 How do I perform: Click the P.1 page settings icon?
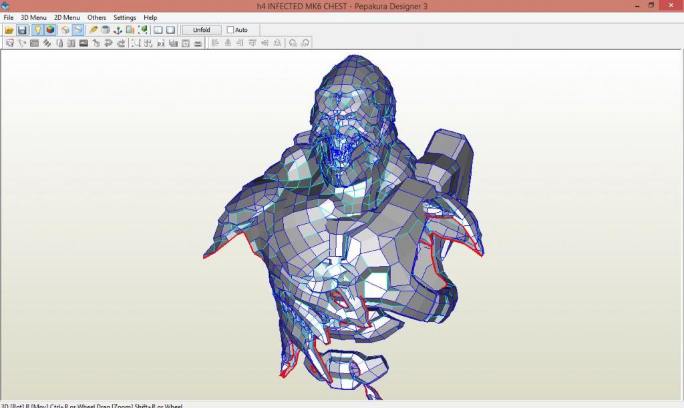161,43
